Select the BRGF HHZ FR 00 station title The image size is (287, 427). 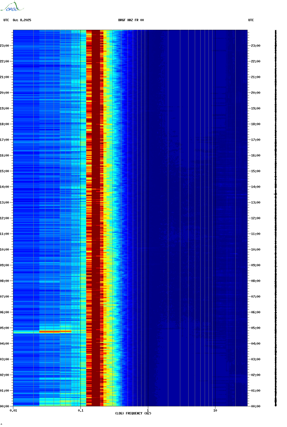pos(131,20)
